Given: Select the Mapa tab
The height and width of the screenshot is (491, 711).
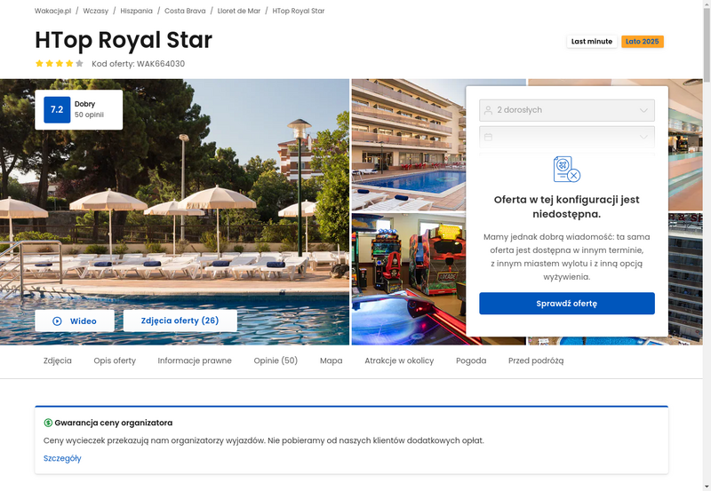Looking at the screenshot, I should pyautogui.click(x=331, y=360).
